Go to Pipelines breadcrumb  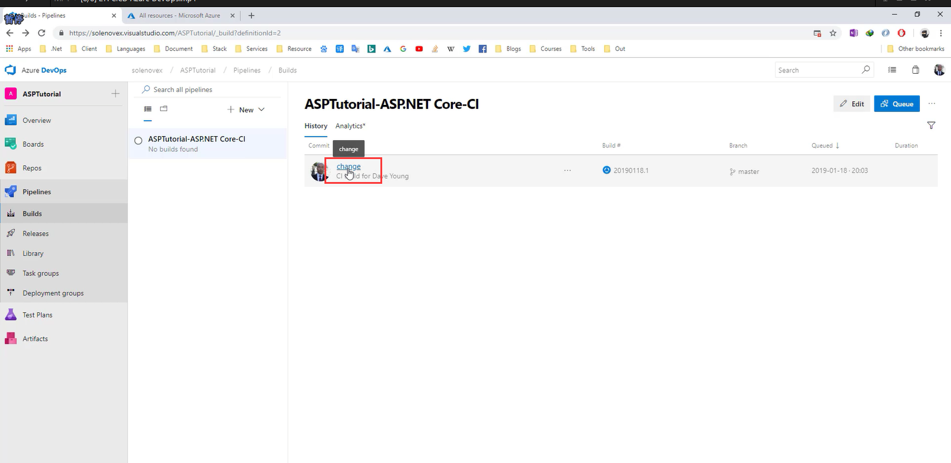point(247,70)
